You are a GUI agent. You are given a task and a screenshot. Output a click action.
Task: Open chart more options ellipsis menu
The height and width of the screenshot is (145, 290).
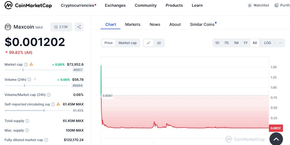point(280,43)
